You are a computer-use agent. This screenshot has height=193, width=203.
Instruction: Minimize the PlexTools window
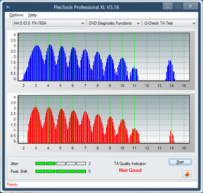(x=168, y=6)
